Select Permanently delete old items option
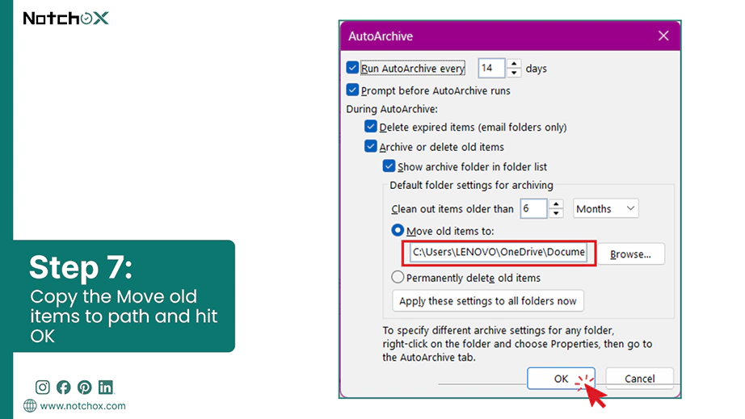Screen dimensions: 745x419 click(x=398, y=277)
